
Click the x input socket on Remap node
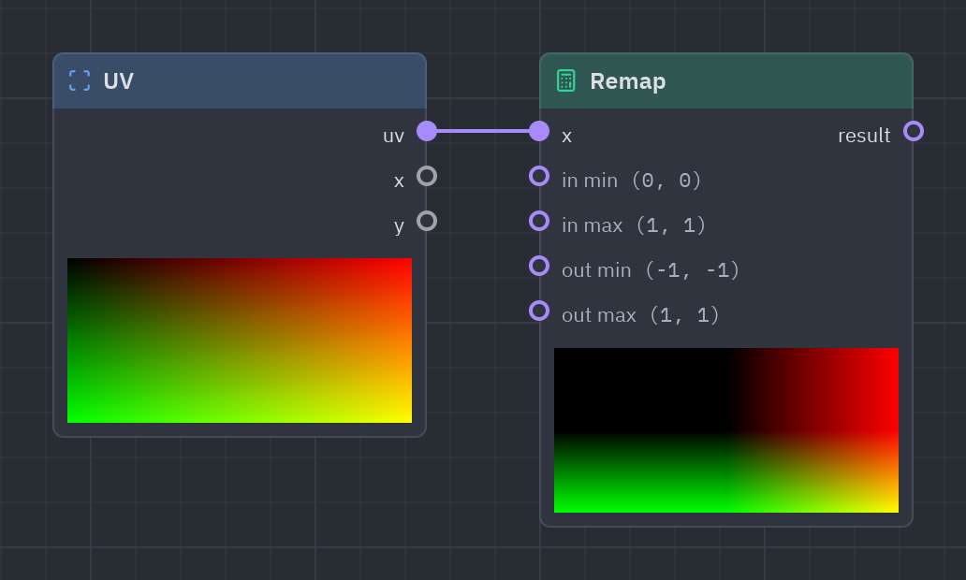point(539,131)
